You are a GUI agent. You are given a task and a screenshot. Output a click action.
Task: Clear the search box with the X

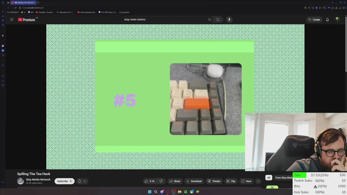pyautogui.click(x=210, y=19)
